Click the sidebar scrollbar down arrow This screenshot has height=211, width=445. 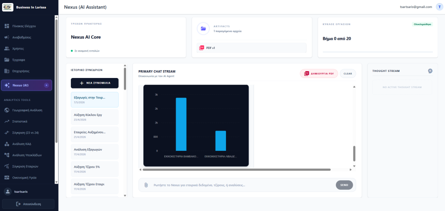56,182
